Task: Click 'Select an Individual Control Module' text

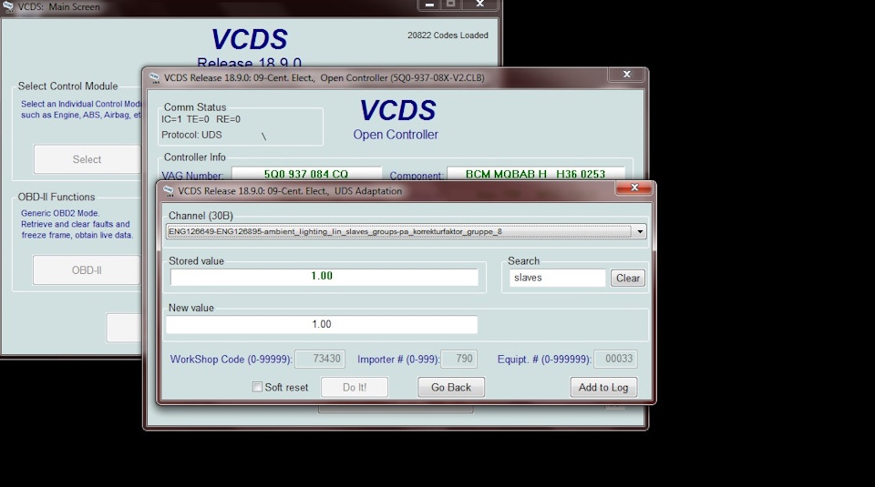Action: tap(81, 104)
